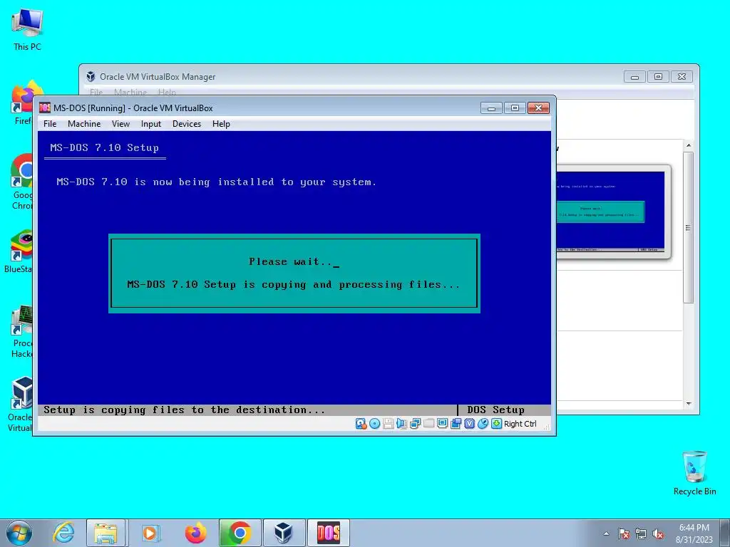Click the CPU virtualization 'V' status icon
The width and height of the screenshot is (730, 547).
click(469, 424)
